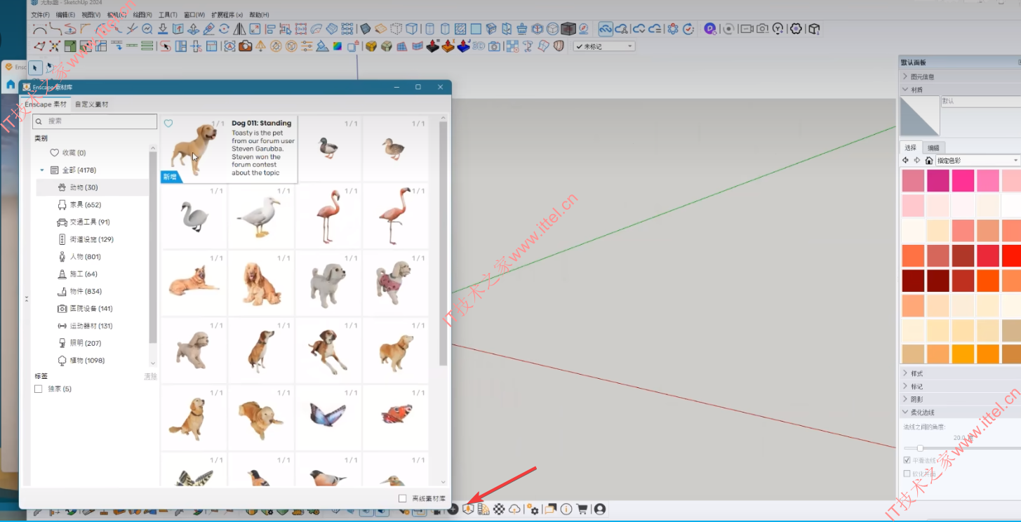Viewport: 1021px width, 522px height.
Task: Click the cloud upload icon in the bottom toolbar
Action: pos(514,509)
